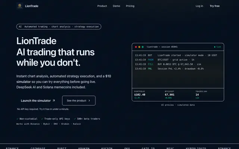The height and width of the screenshot is (149, 239).
Task: Click the chevron icon in See the product
Action: click(x=89, y=101)
